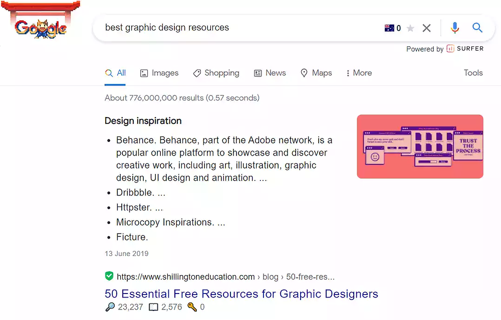Open the featured snippet 'Trust the Process' image
Image resolution: width=501 pixels, height=320 pixels.
pos(420,146)
